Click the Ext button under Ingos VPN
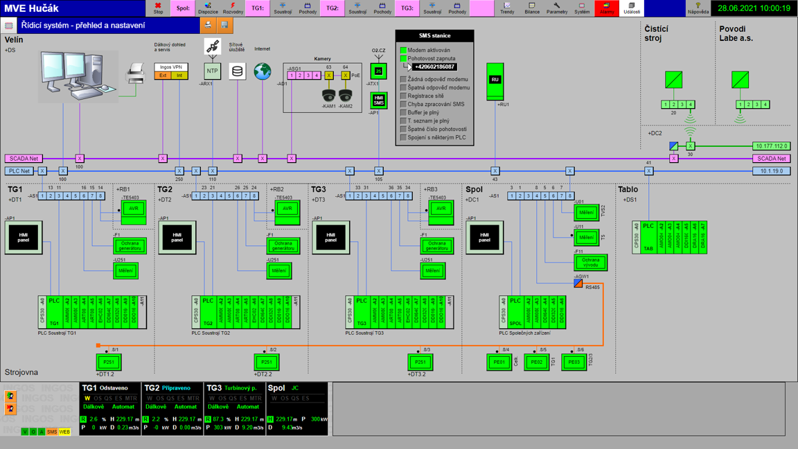The image size is (798, 449). tap(163, 76)
